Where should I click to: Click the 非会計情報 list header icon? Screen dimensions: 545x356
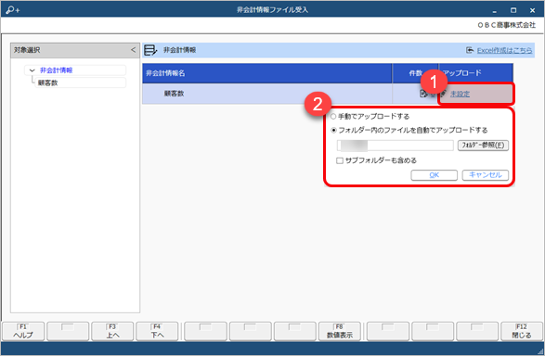click(x=150, y=50)
